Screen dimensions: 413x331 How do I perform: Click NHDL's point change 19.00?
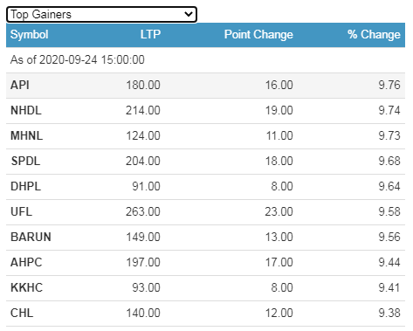coord(279,111)
